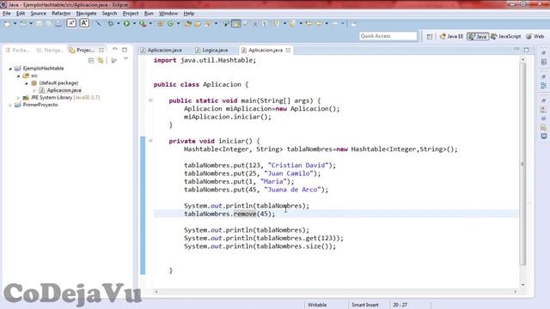Minimize the Project Explorer panel
Viewport: 550px width, 309px height.
114,50
